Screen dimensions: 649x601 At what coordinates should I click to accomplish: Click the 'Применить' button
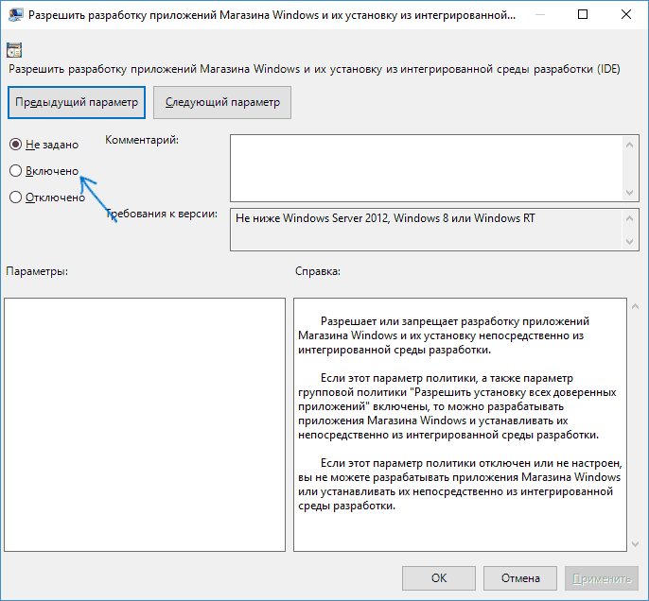602,578
